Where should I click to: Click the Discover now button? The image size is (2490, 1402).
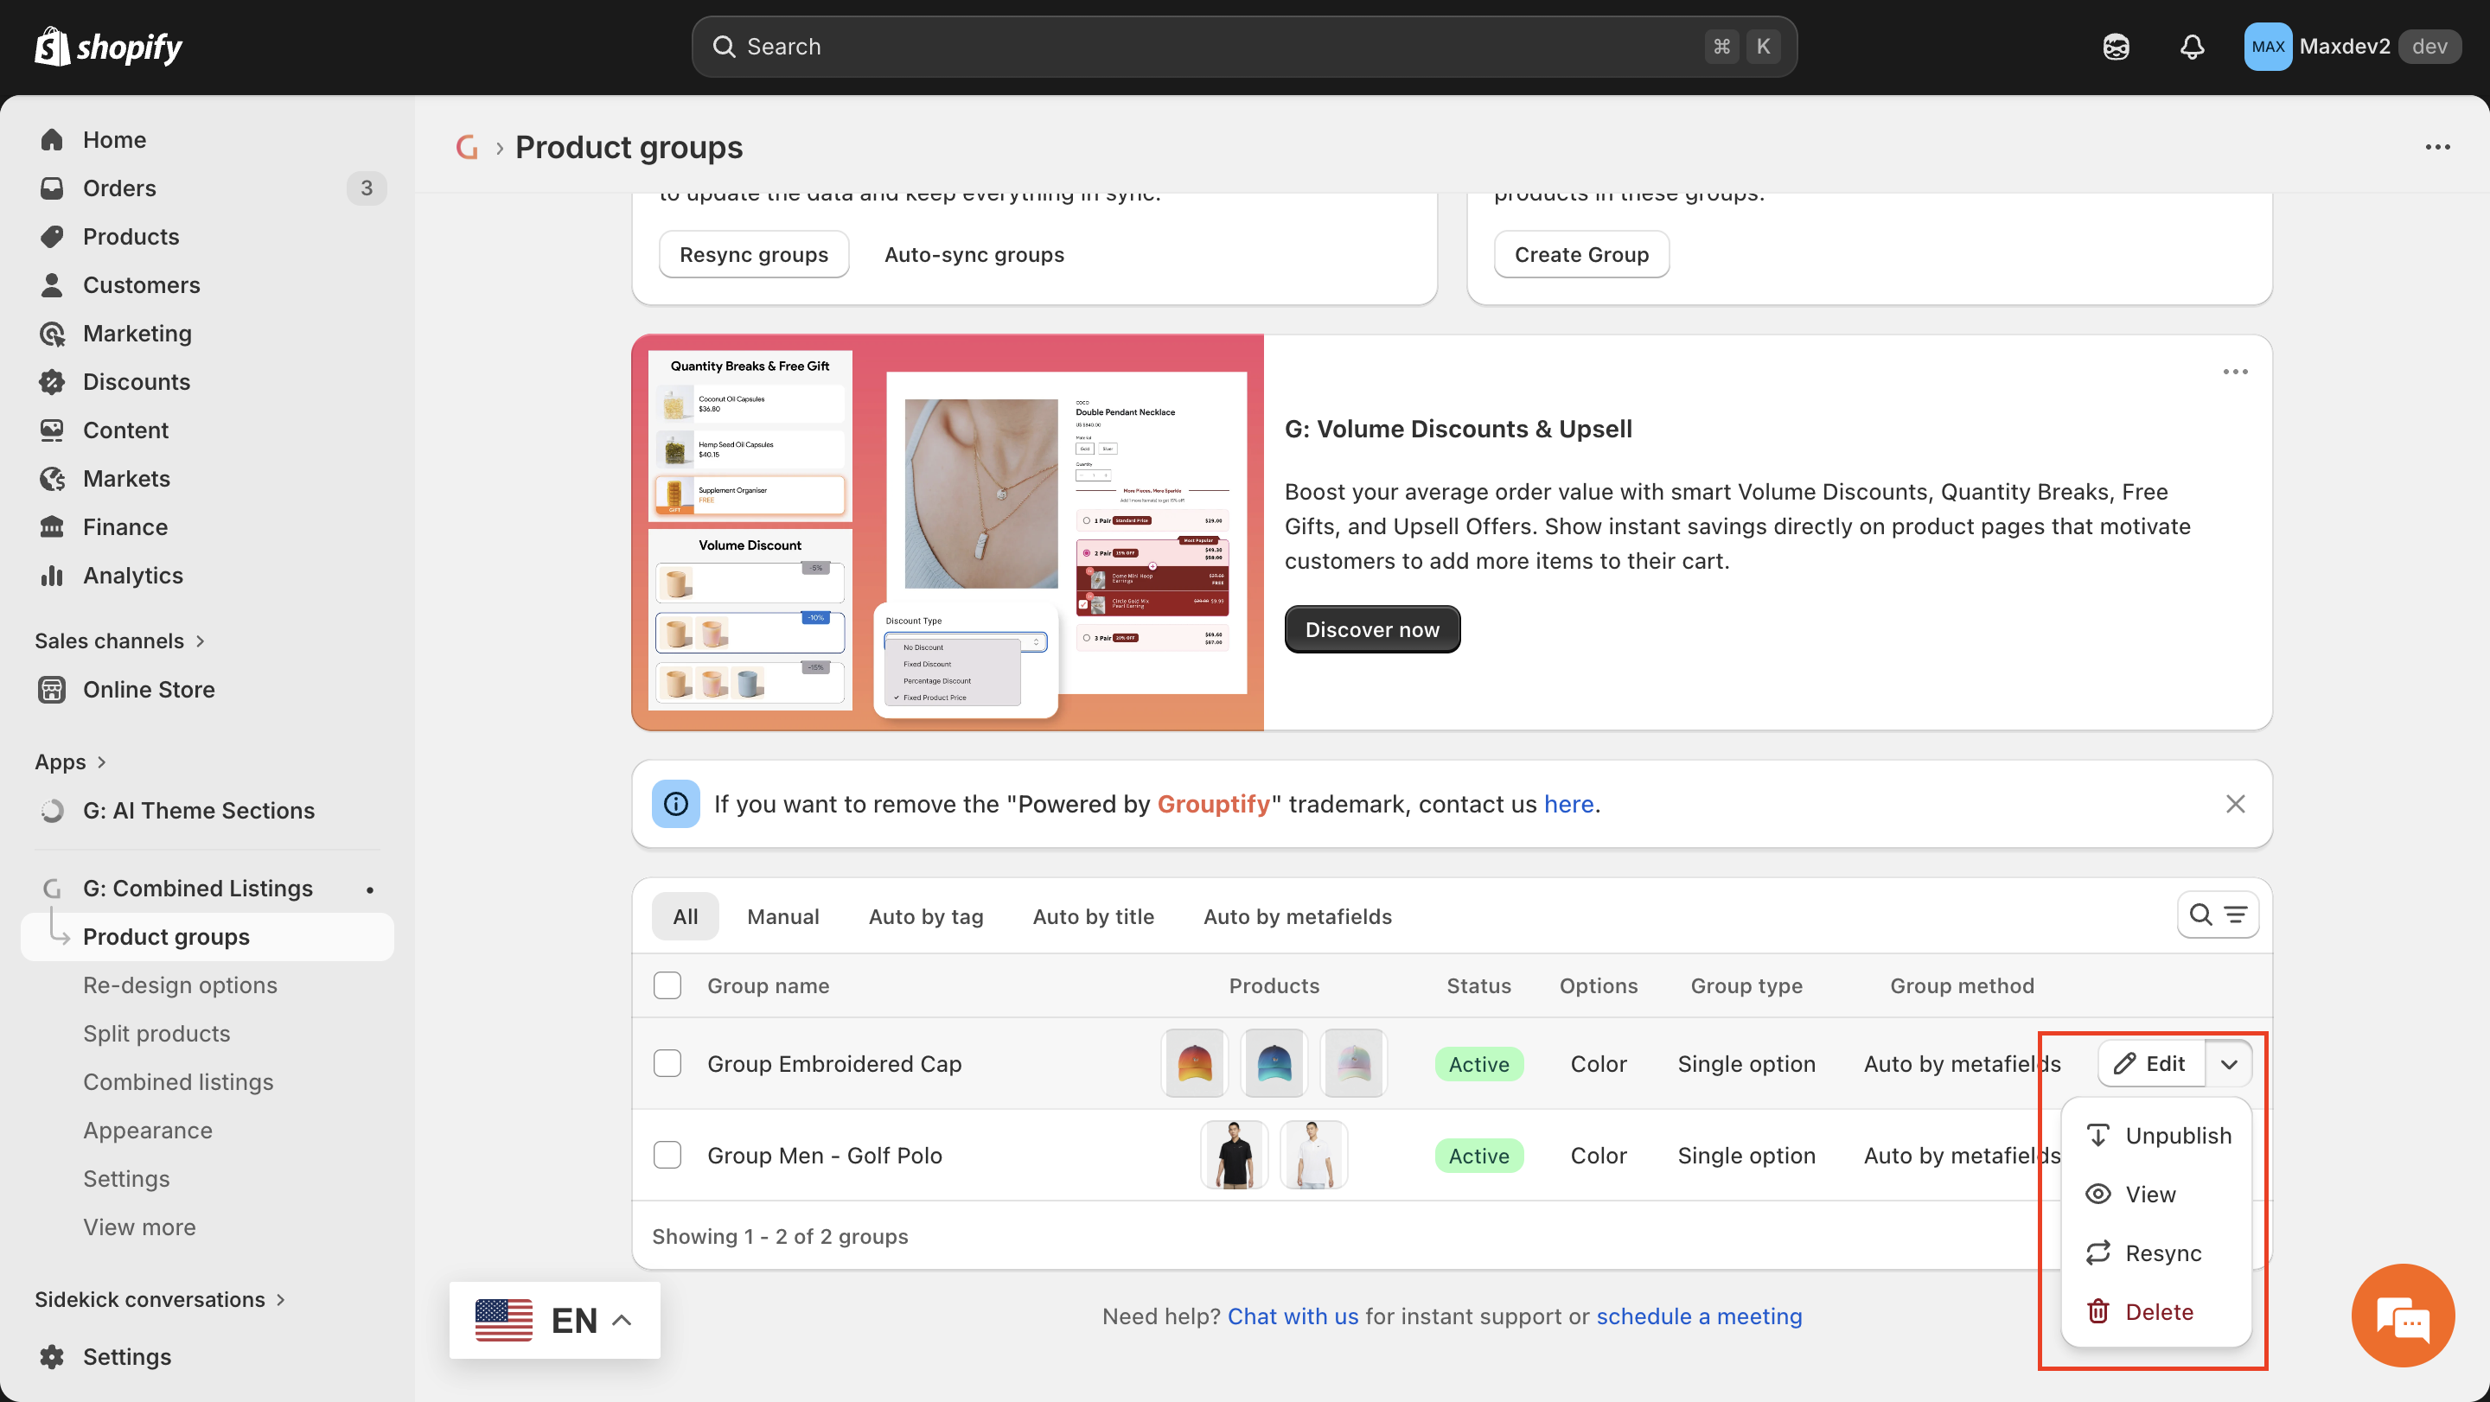[x=1370, y=629]
